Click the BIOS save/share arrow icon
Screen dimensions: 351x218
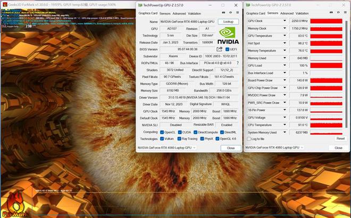(219, 49)
